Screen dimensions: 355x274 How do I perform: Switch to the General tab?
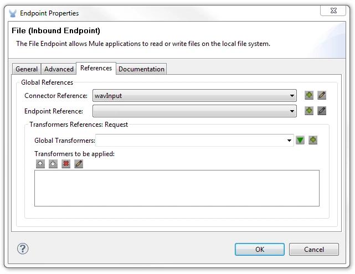pos(27,69)
